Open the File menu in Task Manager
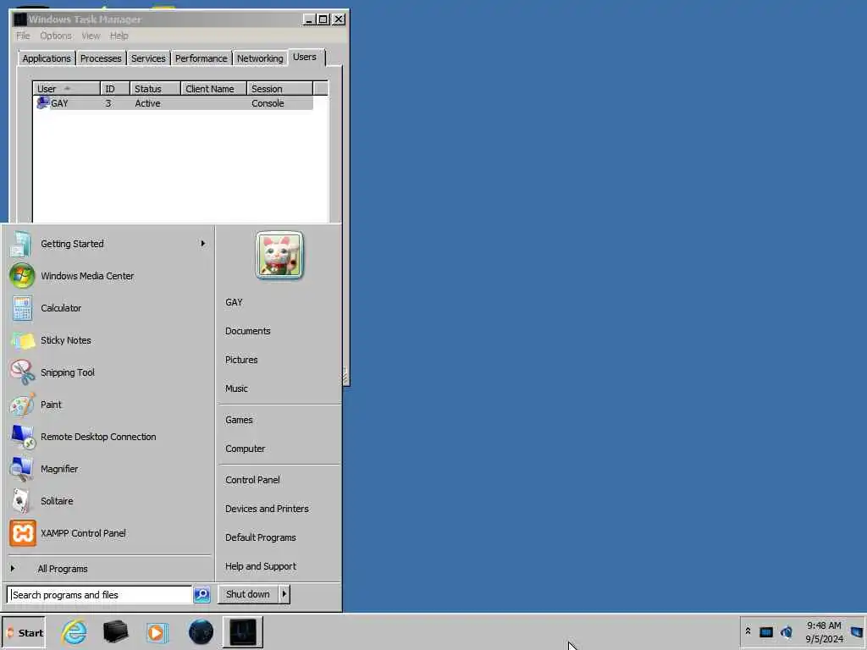This screenshot has height=650, width=867. pyautogui.click(x=23, y=36)
